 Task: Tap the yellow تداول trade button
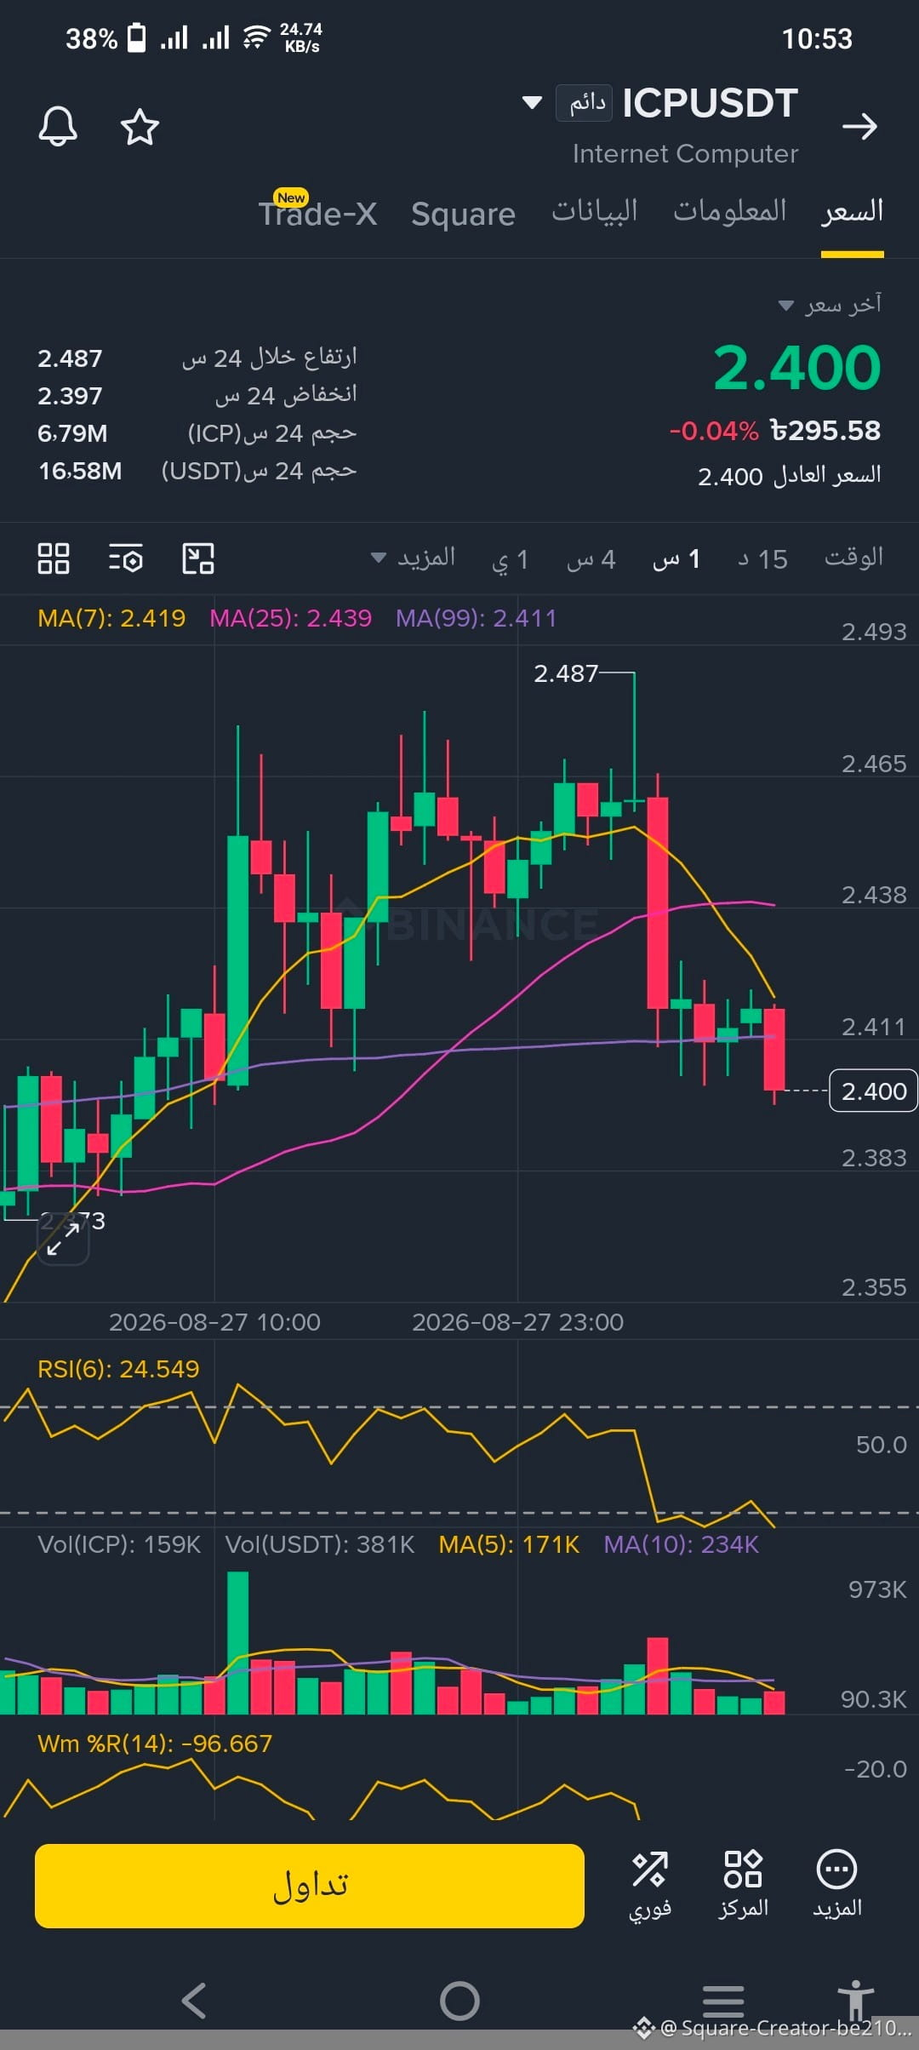coord(310,1886)
